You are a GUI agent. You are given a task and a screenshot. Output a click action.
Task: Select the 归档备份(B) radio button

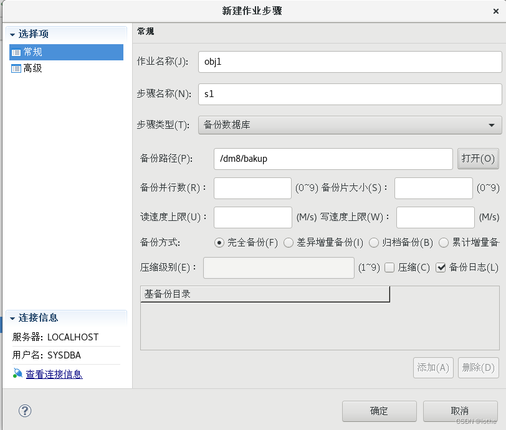(374, 243)
